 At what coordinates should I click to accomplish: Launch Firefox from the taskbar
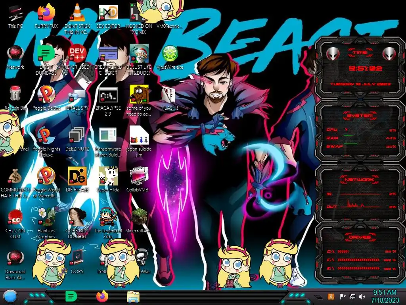pyautogui.click(x=102, y=296)
